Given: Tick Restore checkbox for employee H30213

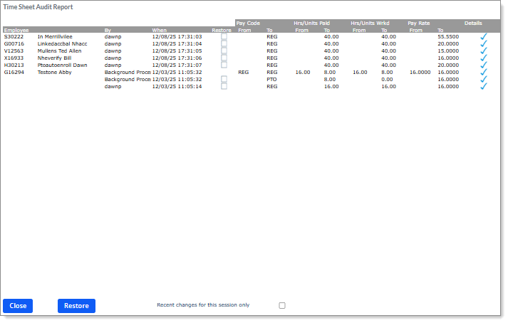Looking at the screenshot, I should (224, 65).
